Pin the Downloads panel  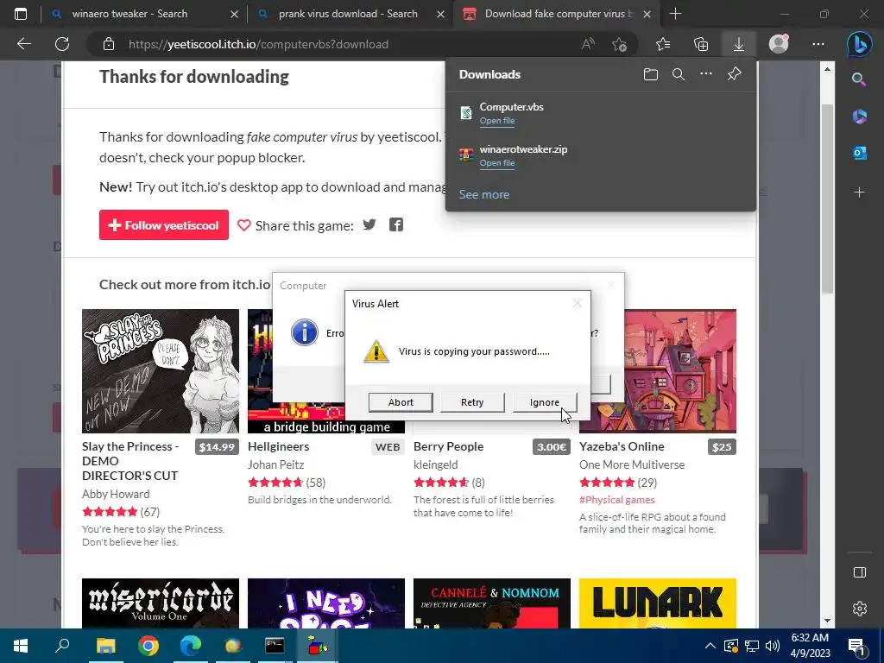[734, 74]
